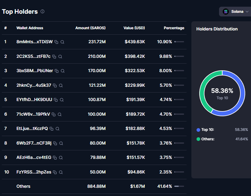
Task: Copy the FzYRSS...2hpZes wallet address
Action: coord(55,172)
